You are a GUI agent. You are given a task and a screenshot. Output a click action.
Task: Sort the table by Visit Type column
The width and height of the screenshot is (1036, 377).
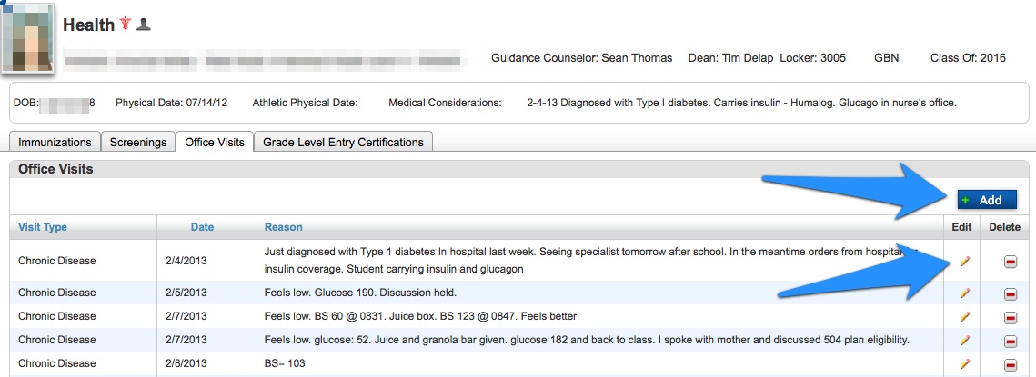pyautogui.click(x=43, y=227)
